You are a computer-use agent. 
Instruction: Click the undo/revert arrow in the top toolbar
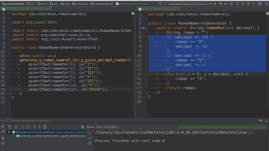pos(253,4)
